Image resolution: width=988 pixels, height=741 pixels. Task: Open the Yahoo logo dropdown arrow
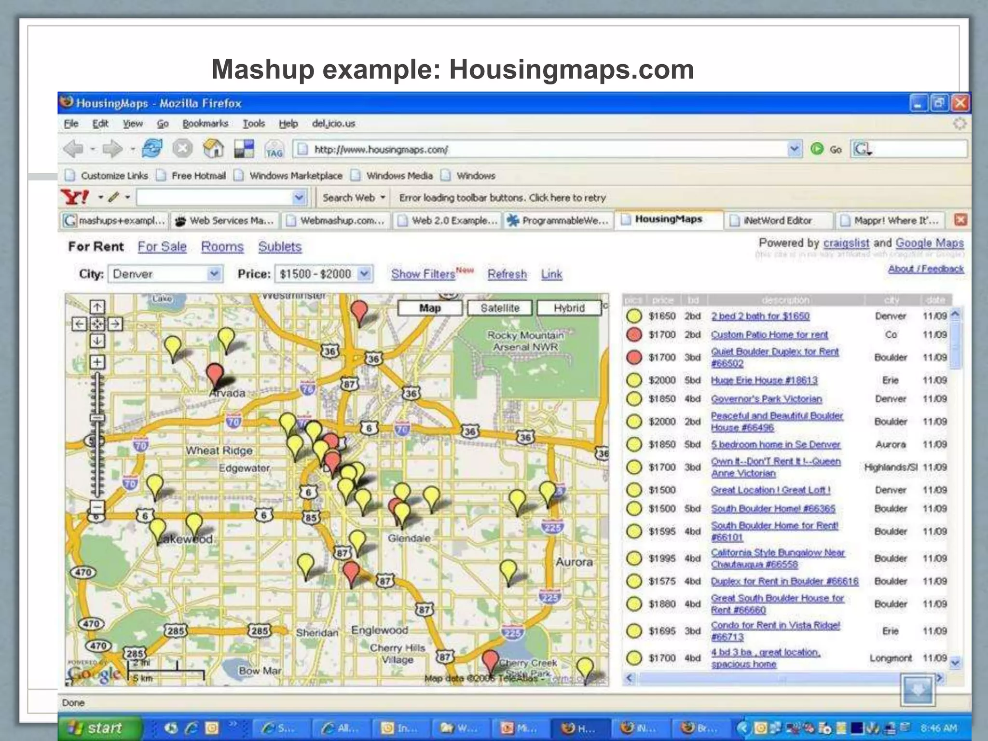tap(101, 197)
